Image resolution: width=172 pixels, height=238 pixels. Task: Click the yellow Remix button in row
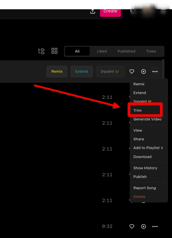point(57,72)
